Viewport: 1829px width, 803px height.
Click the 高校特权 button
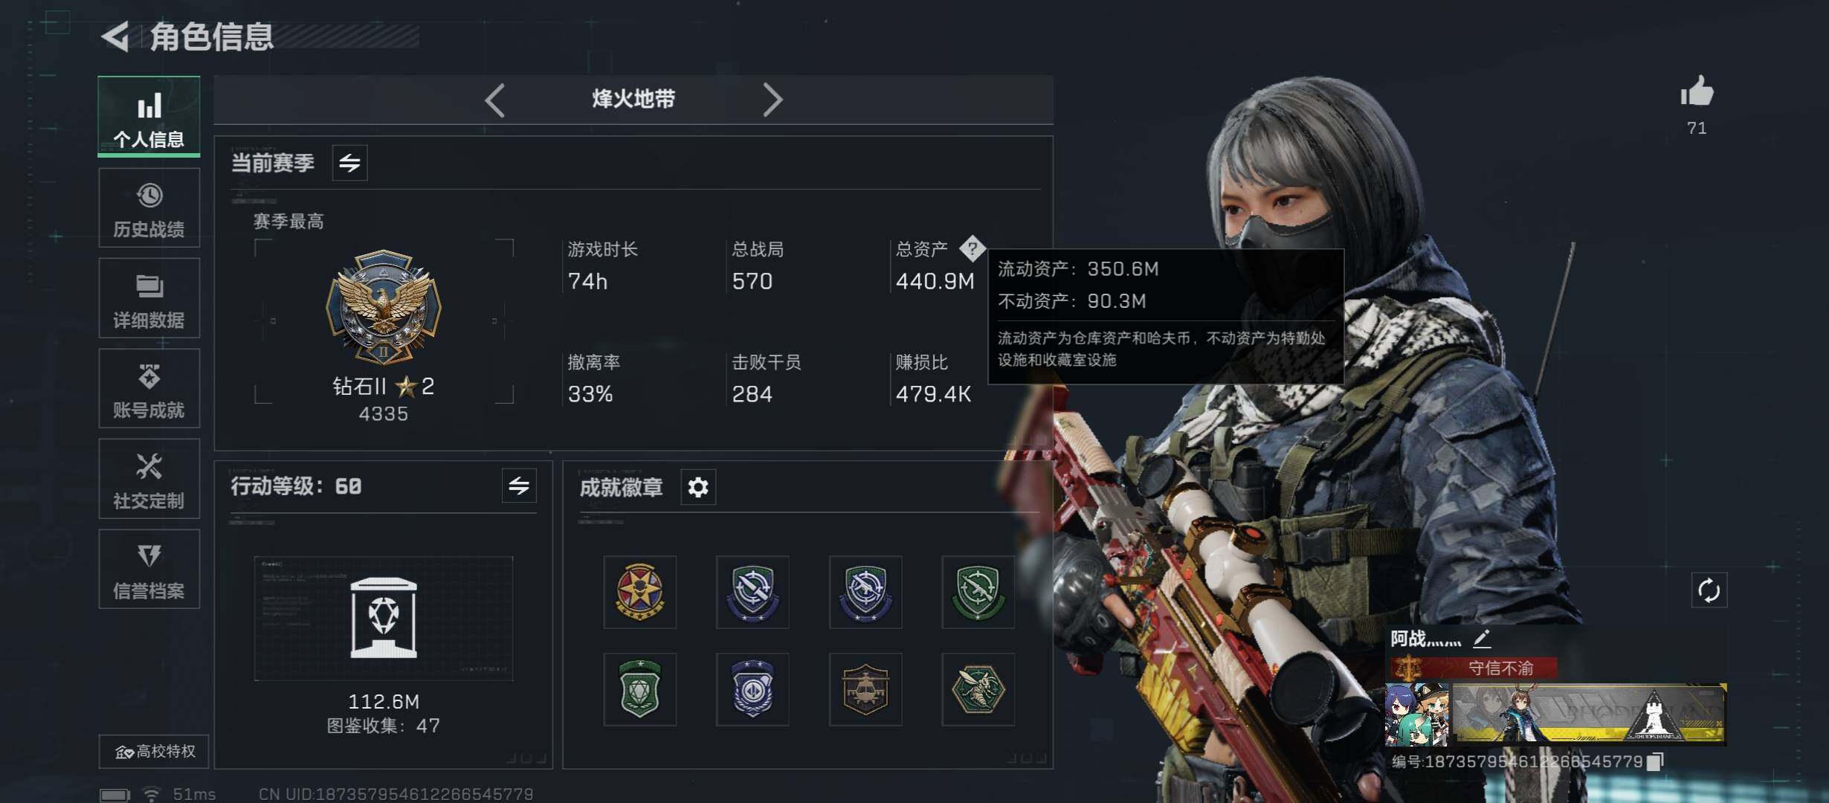(x=154, y=752)
